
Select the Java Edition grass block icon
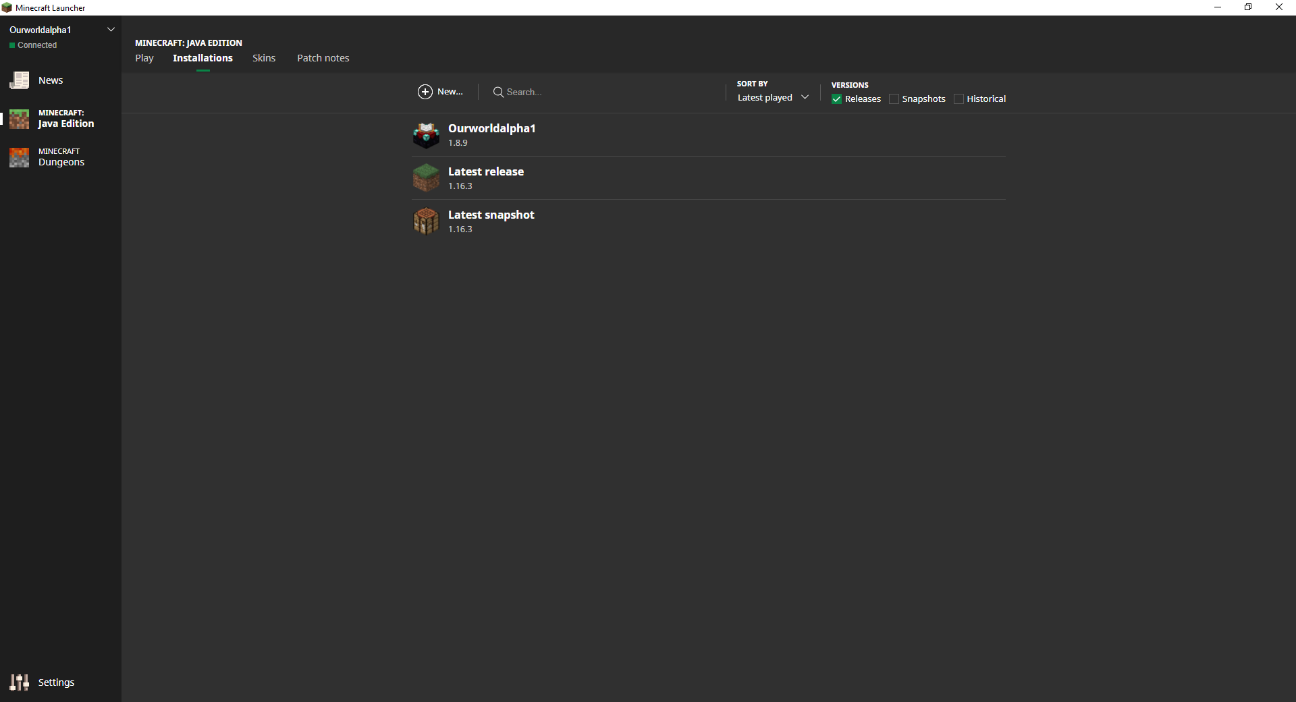click(x=20, y=119)
